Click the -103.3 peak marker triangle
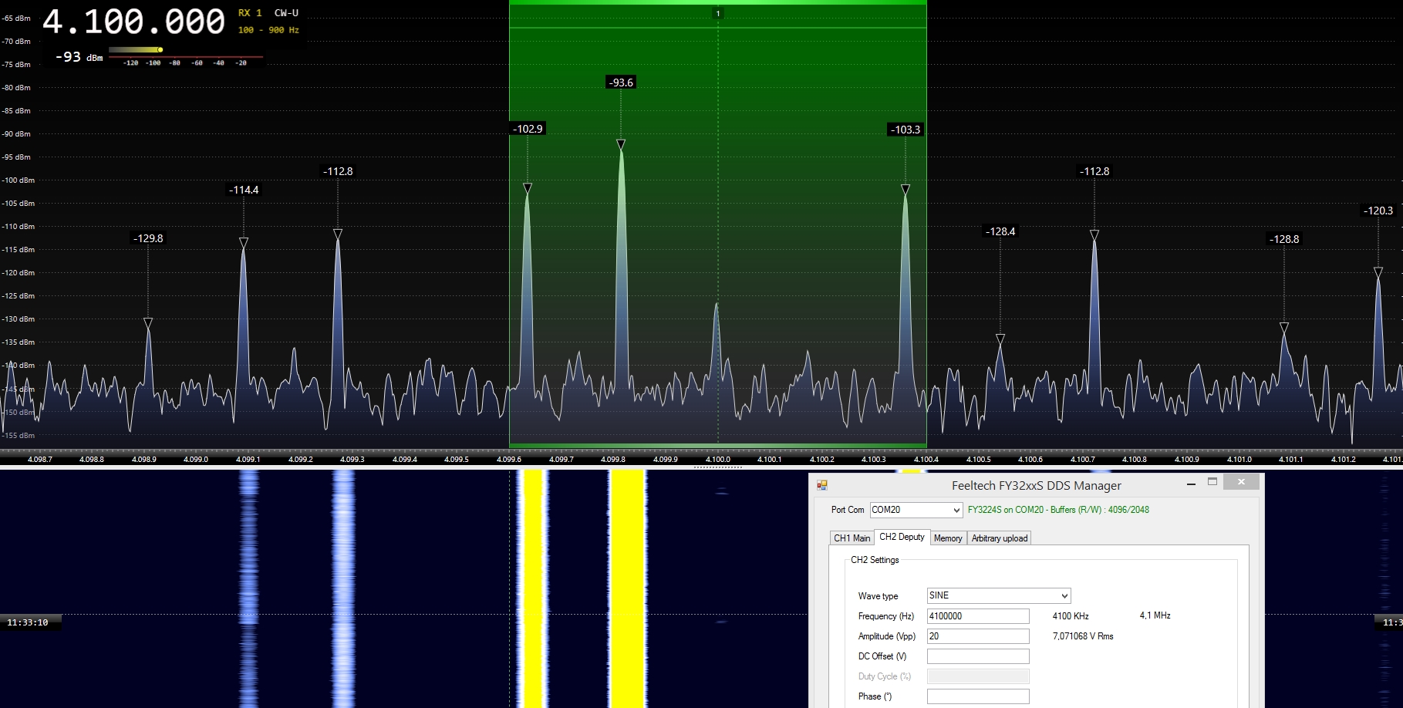Screen dimensions: 1403x708 (906, 190)
